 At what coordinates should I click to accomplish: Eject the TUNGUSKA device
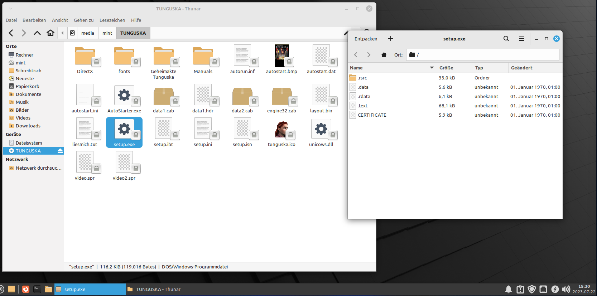[60, 151]
